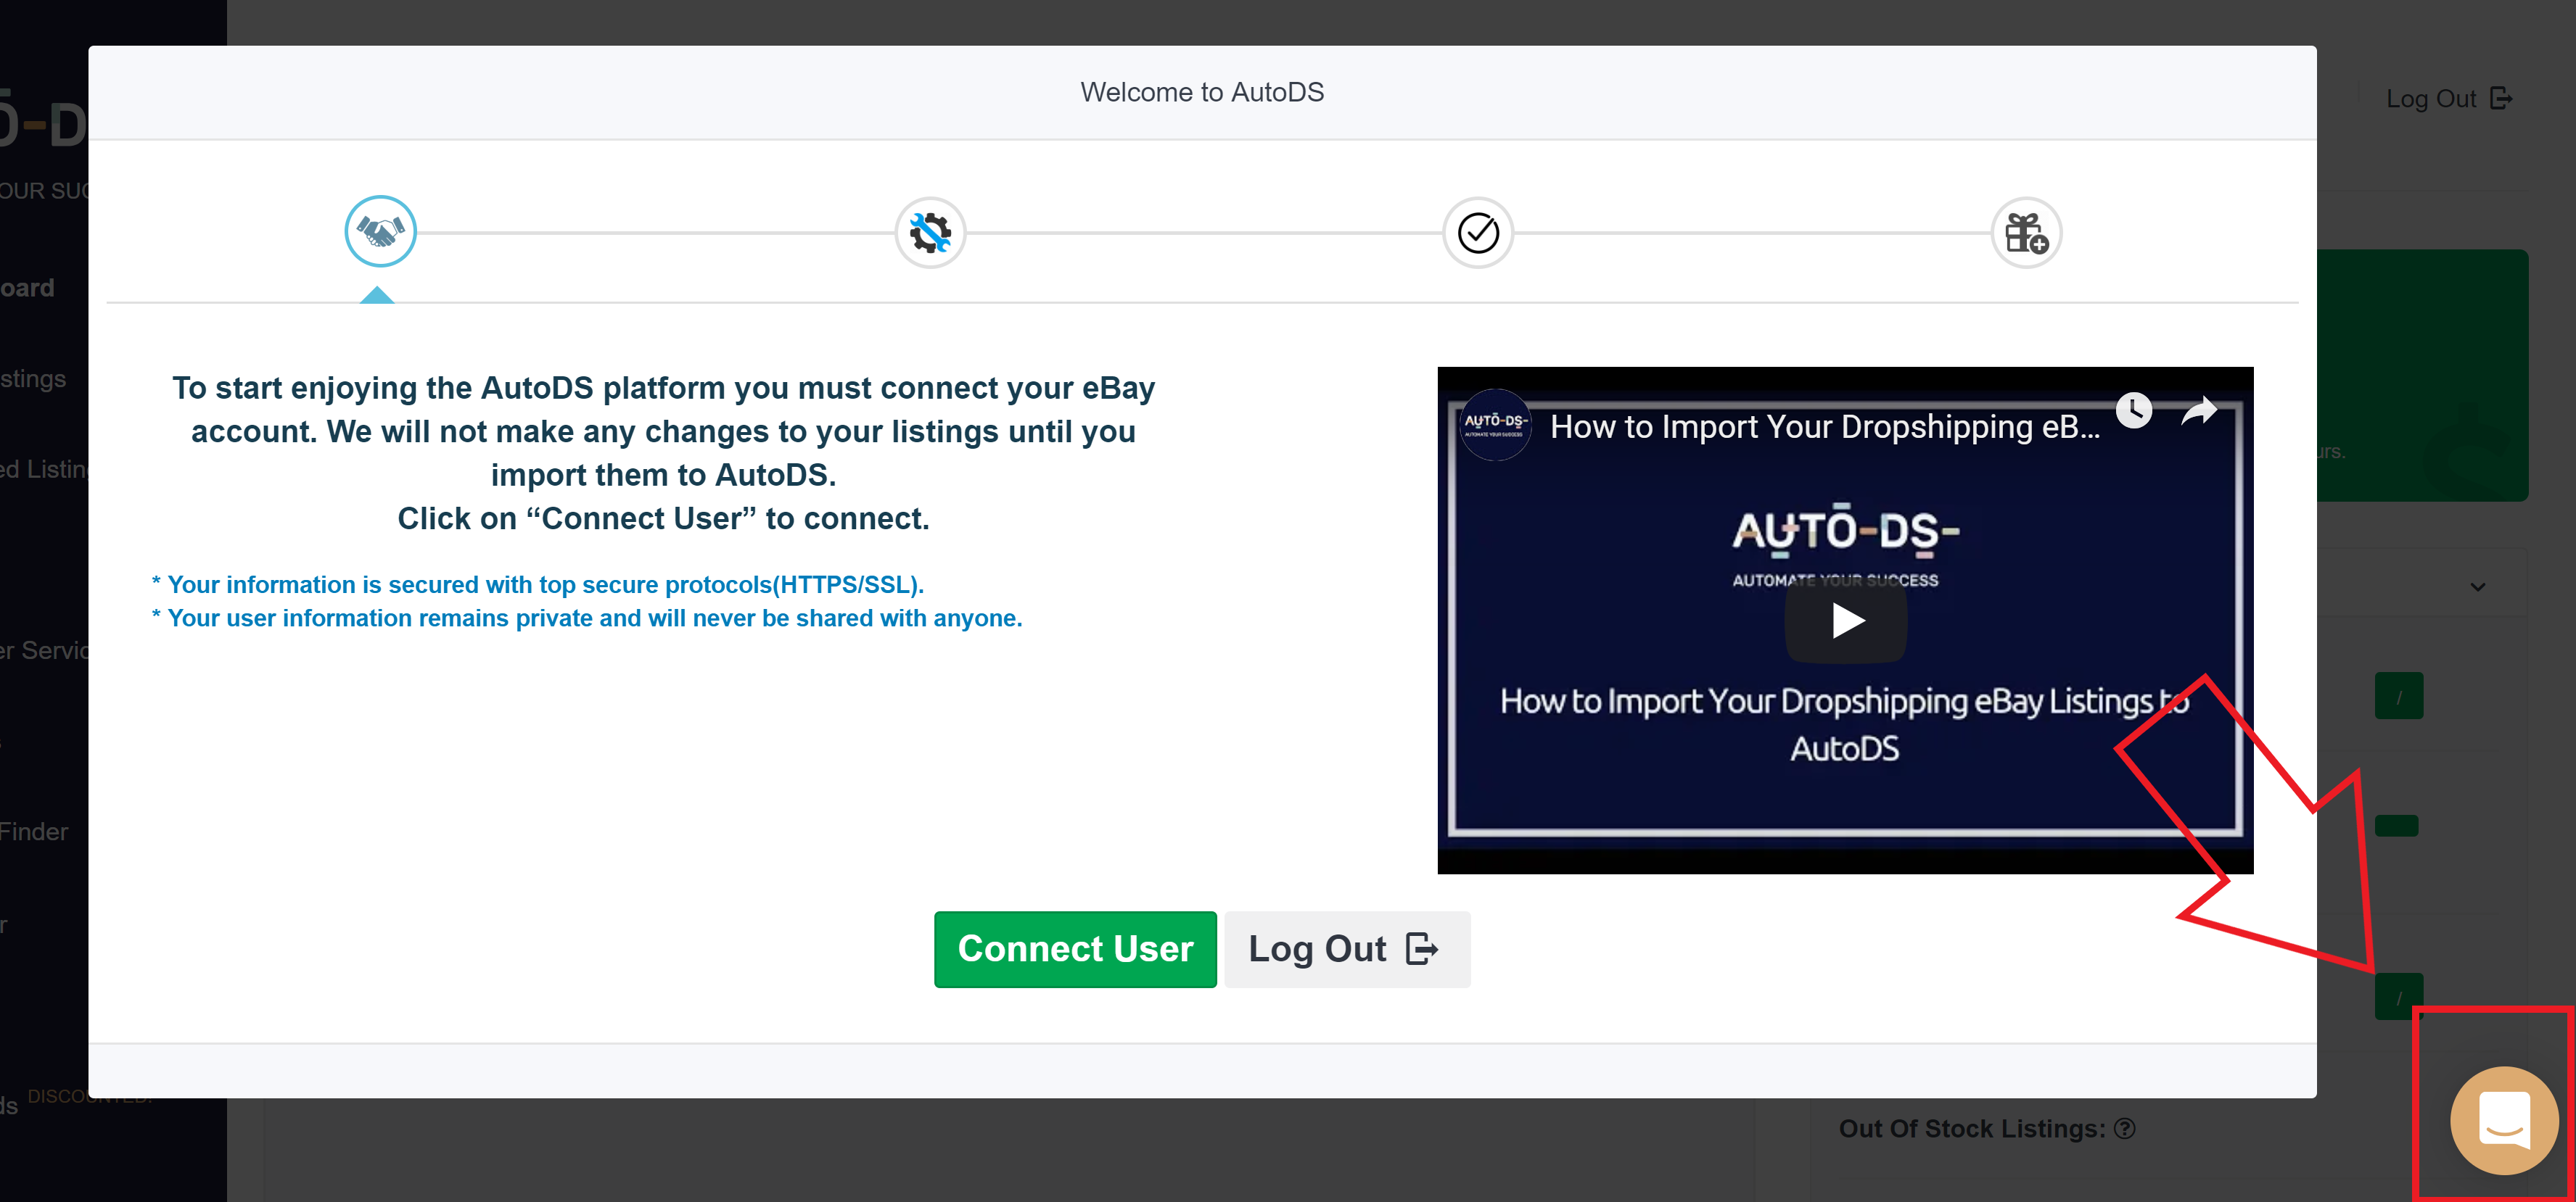Click the Out Of Stock Listings help icon
Screen dimensions: 2576x1202
point(2125,1128)
